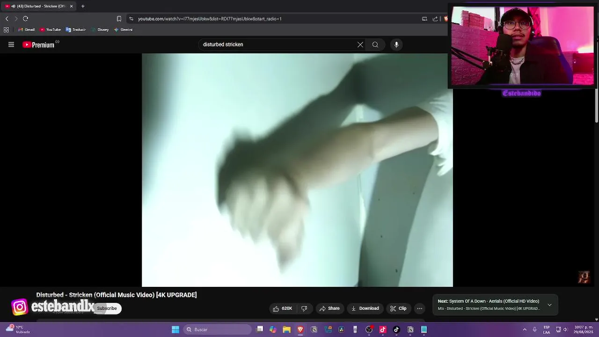Dislike the video

pos(304,308)
